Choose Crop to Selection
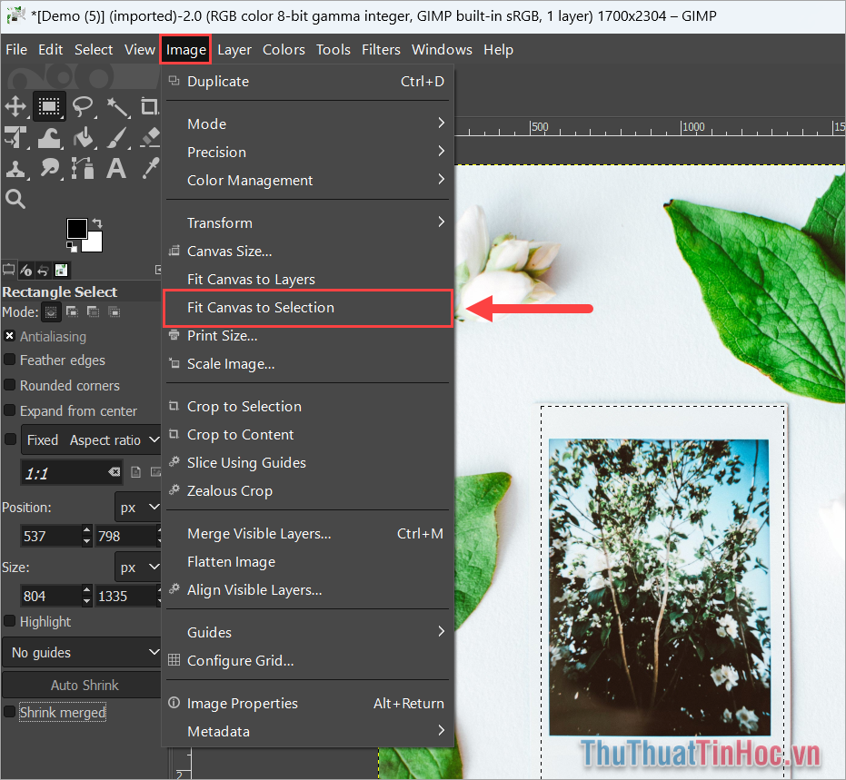Viewport: 846px width, 780px height. (x=307, y=407)
